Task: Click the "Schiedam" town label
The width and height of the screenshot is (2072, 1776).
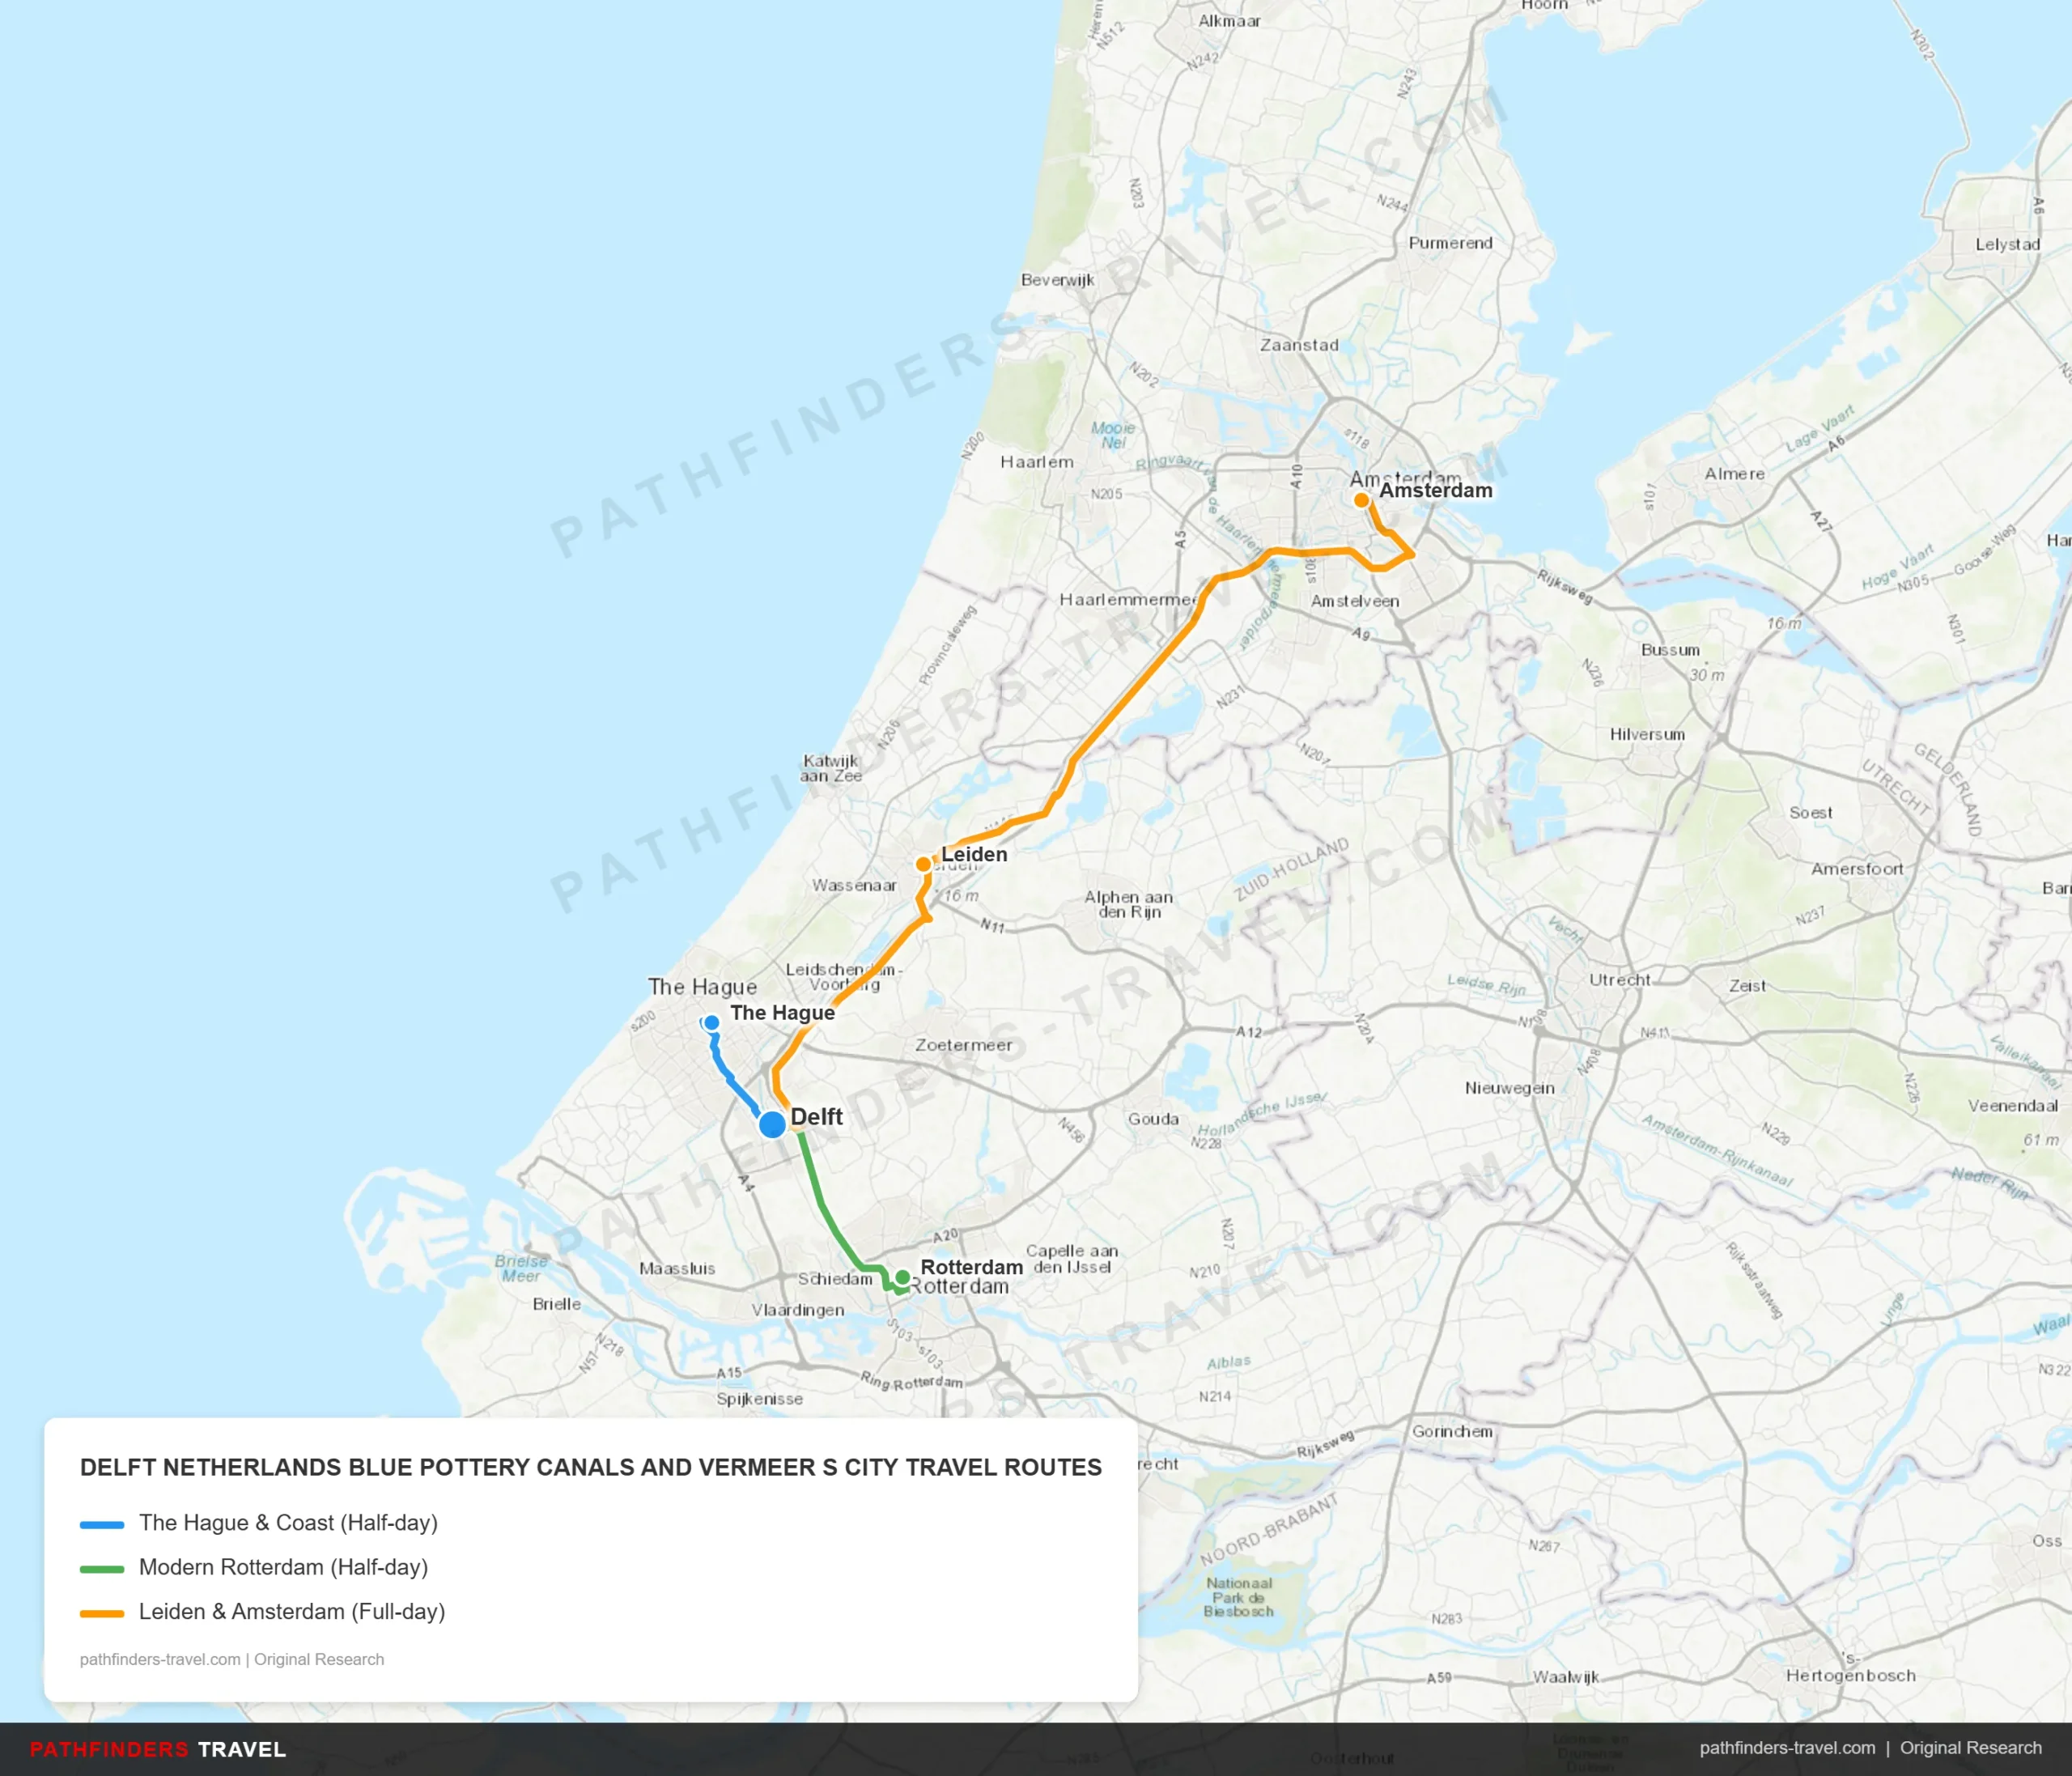Action: click(835, 1279)
